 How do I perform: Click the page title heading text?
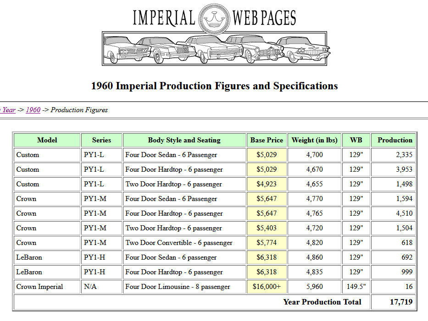(x=214, y=86)
